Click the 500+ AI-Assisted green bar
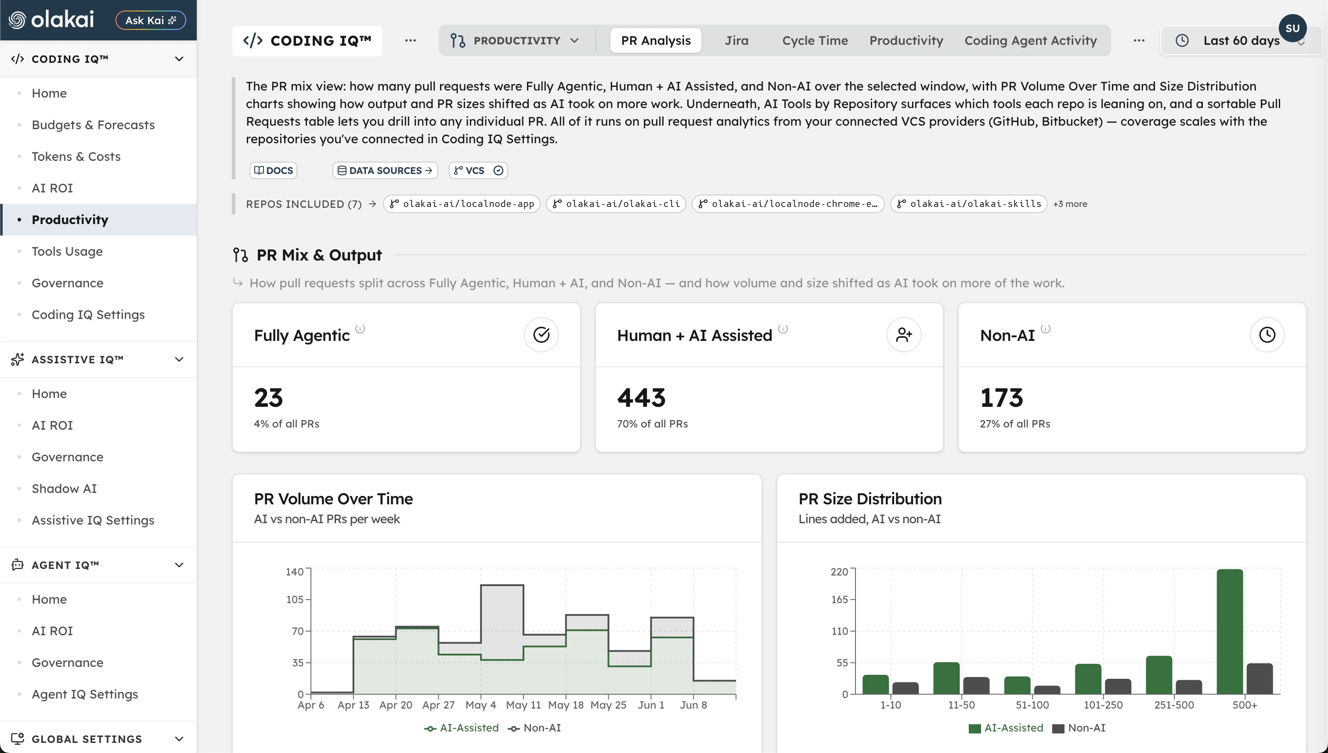 coord(1230,631)
